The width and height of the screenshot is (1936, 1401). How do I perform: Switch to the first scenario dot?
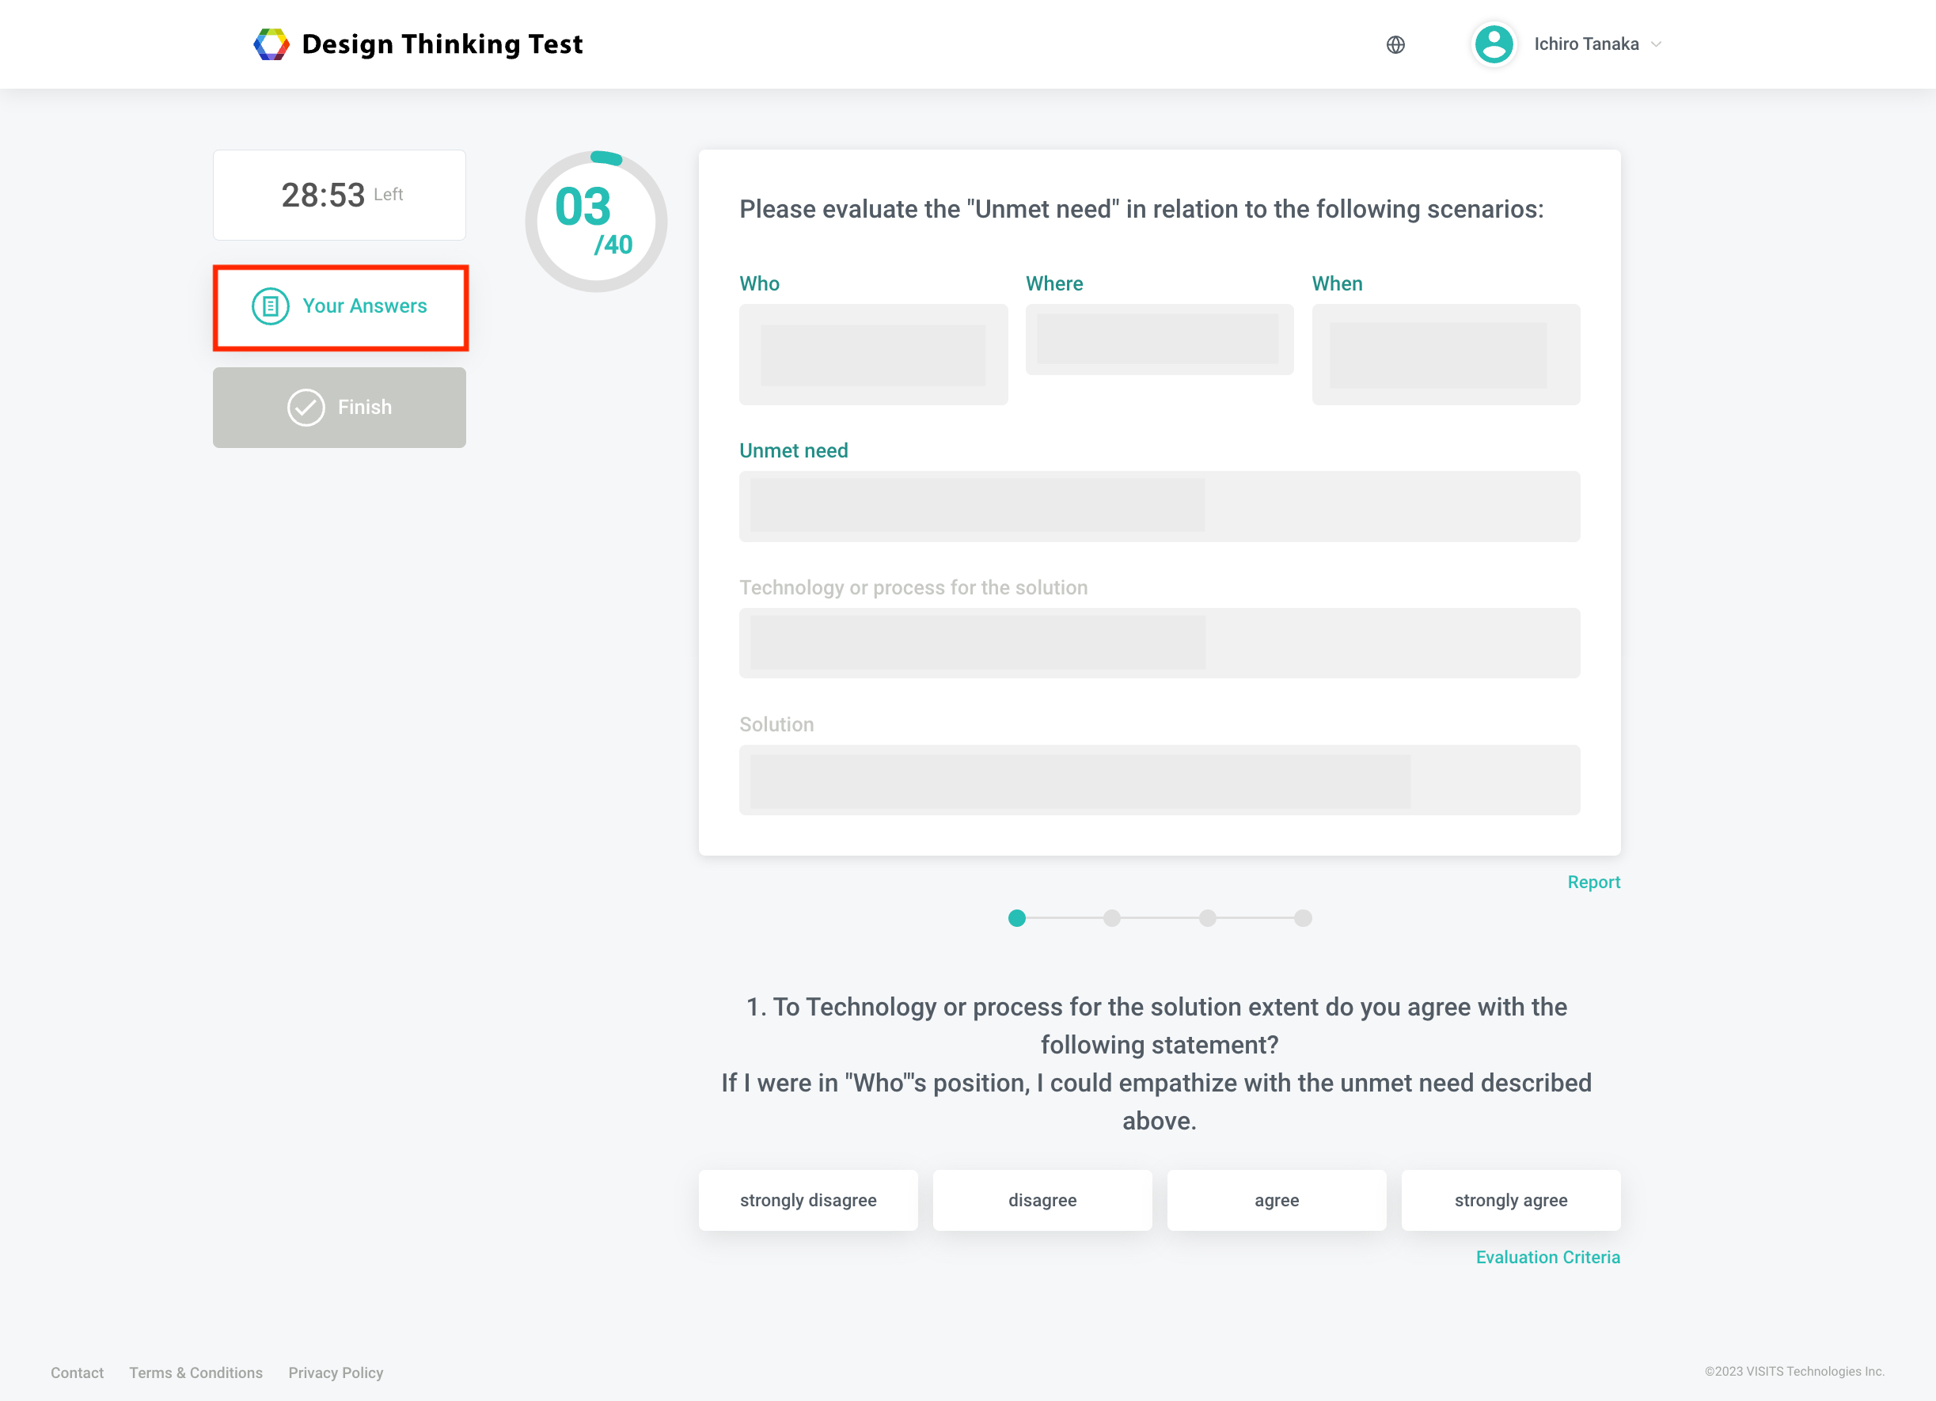coord(1016,919)
